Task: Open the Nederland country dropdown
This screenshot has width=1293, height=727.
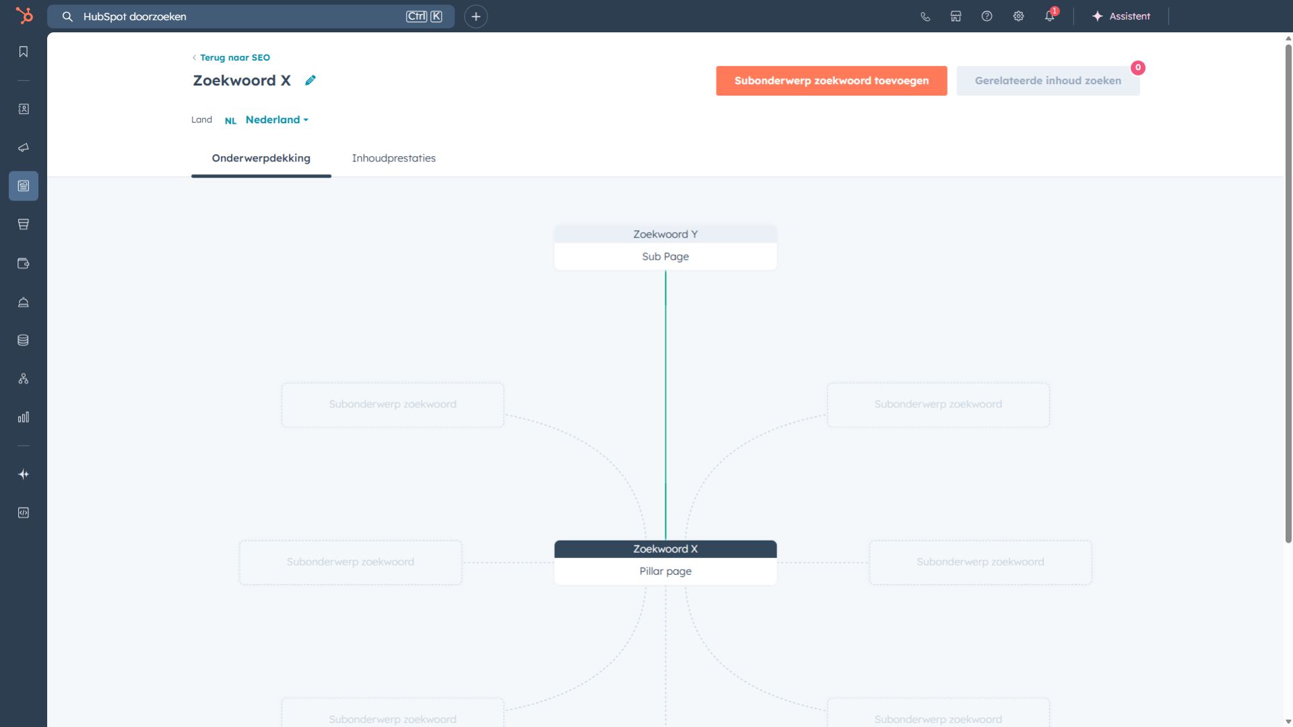Action: pyautogui.click(x=277, y=120)
